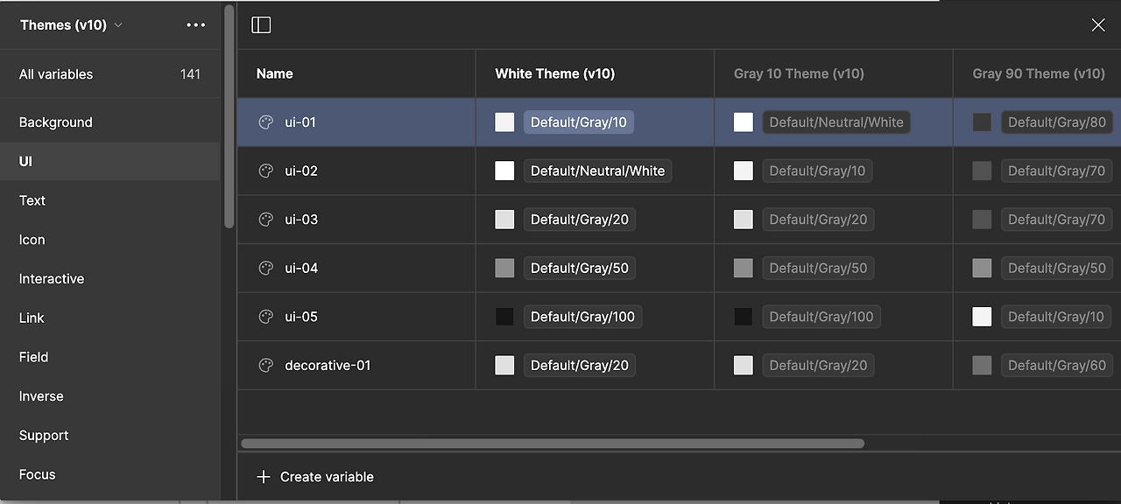Image resolution: width=1121 pixels, height=504 pixels.
Task: Open the more options (...) icon menu
Action: coord(195,24)
